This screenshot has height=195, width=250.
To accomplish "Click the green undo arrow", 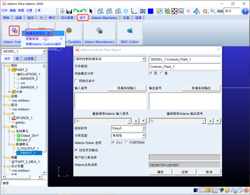I will 83,11.
